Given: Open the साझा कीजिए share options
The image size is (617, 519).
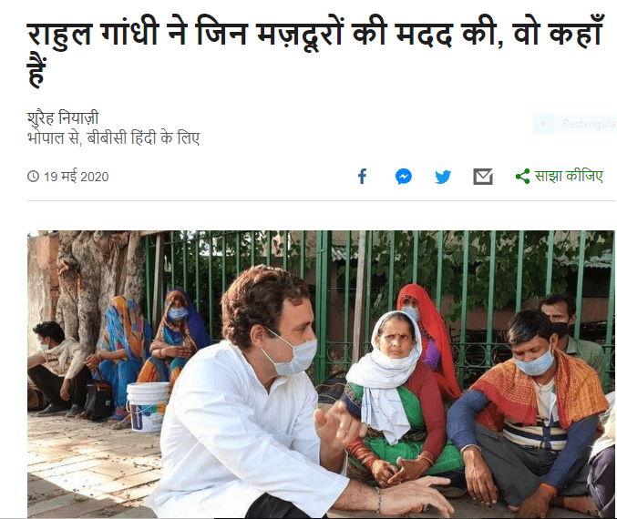Looking at the screenshot, I should pyautogui.click(x=560, y=176).
